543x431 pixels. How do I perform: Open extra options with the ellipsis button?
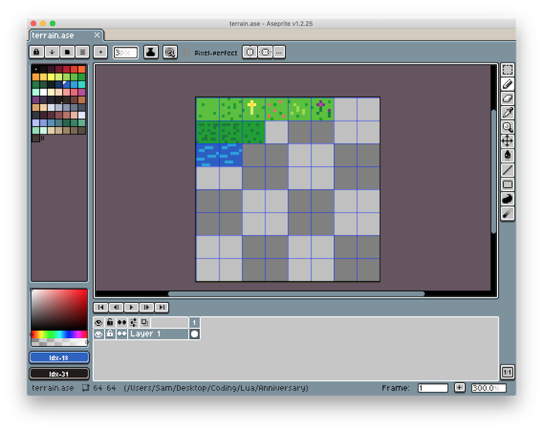[278, 52]
